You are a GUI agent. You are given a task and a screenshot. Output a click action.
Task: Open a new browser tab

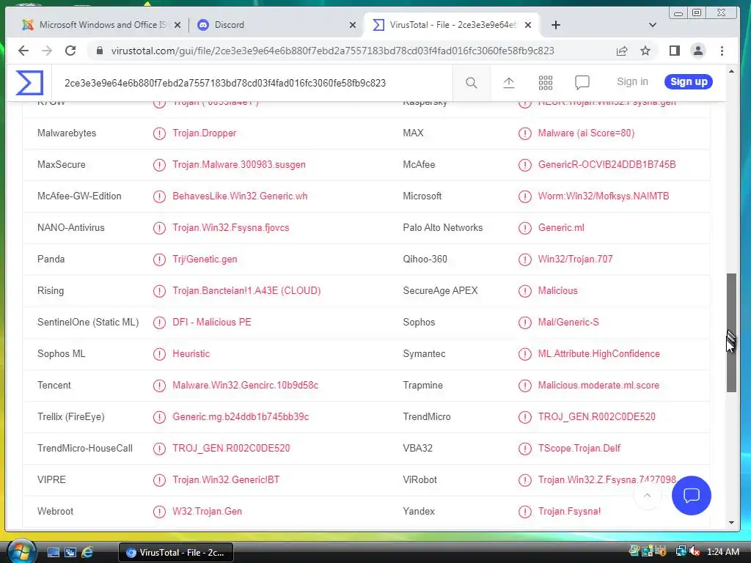(556, 25)
